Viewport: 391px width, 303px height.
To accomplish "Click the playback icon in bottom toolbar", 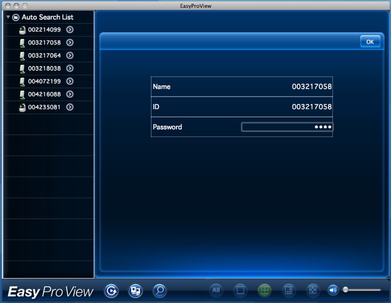I will click(x=111, y=290).
